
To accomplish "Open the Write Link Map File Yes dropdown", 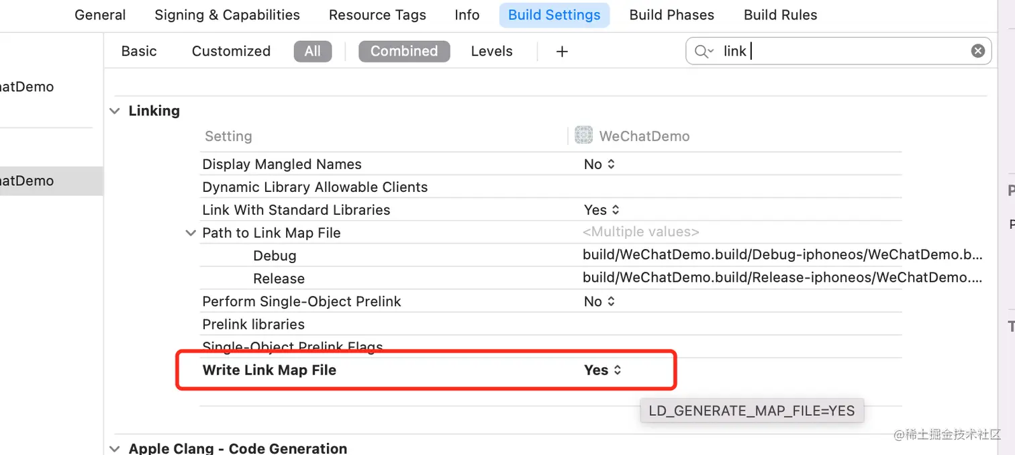I will 602,370.
